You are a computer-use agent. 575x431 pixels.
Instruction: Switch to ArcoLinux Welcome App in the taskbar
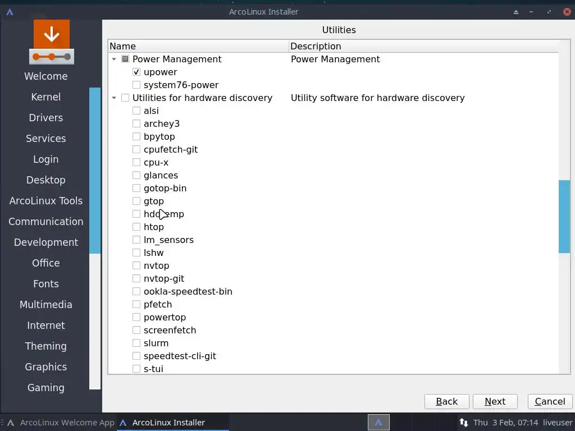[61, 423]
